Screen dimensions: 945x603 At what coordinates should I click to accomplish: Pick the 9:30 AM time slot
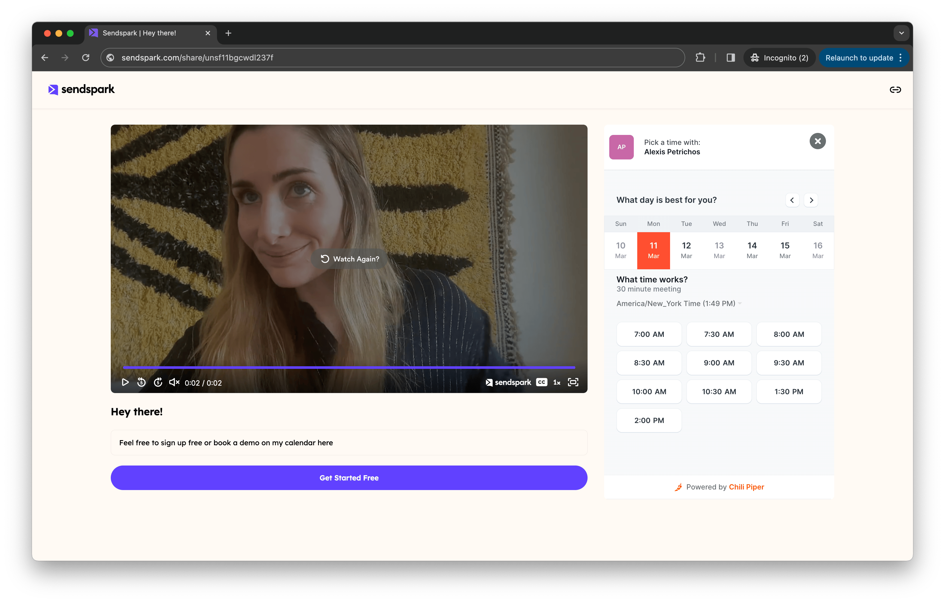(x=789, y=363)
